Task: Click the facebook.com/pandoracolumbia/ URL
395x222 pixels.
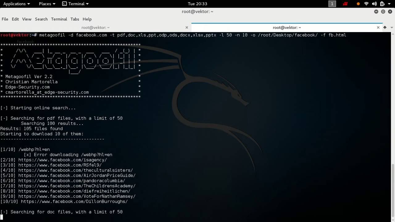Action: pos(72,181)
